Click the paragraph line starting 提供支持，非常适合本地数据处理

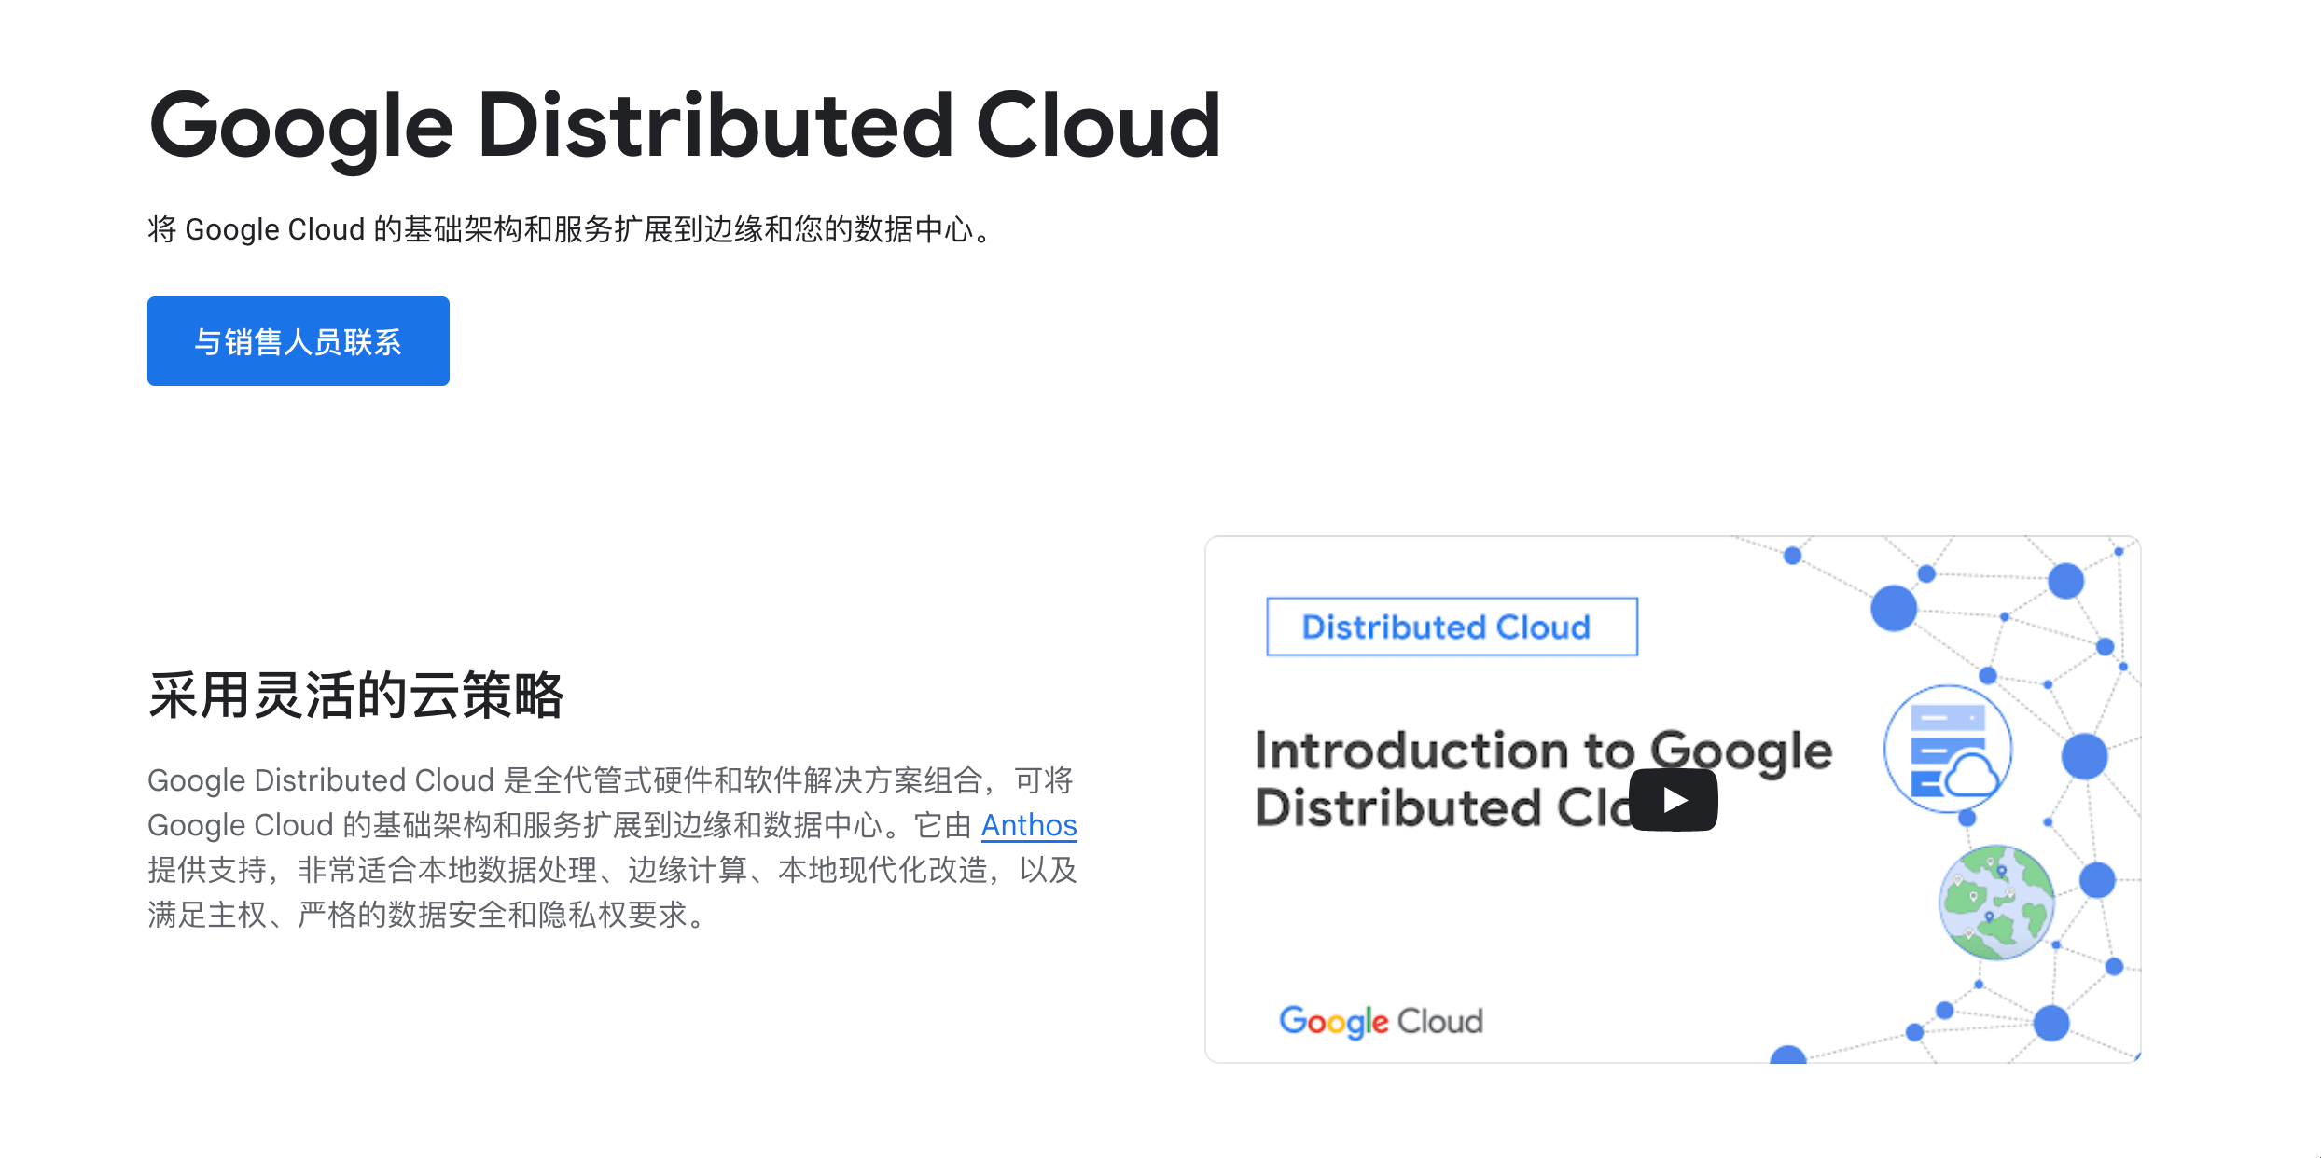613,870
